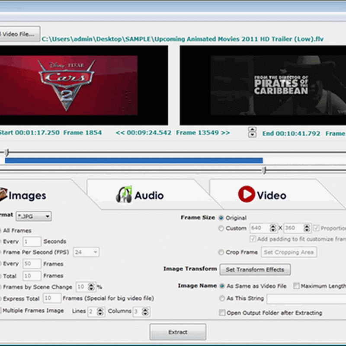Click the Every 50 Frames input field
This screenshot has height=346, width=346.
point(32,264)
